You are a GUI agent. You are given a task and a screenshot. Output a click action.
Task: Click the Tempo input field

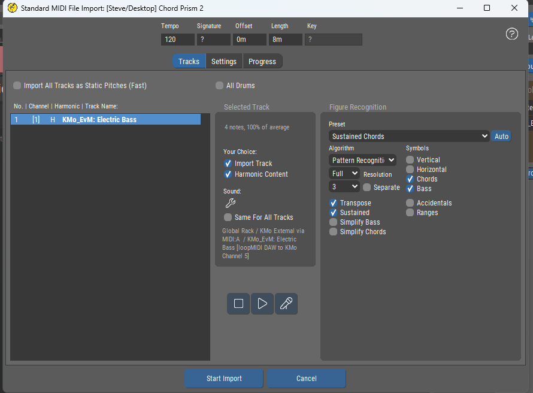pyautogui.click(x=177, y=40)
